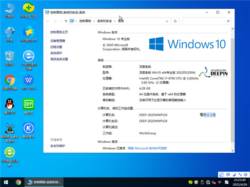Expand the chevron after 控制面板 in breadcrumb

[x=94, y=21]
